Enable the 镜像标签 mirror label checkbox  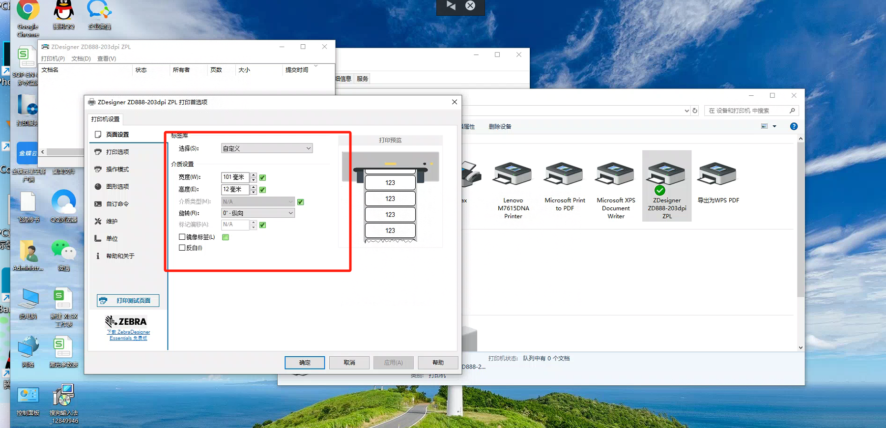click(182, 237)
